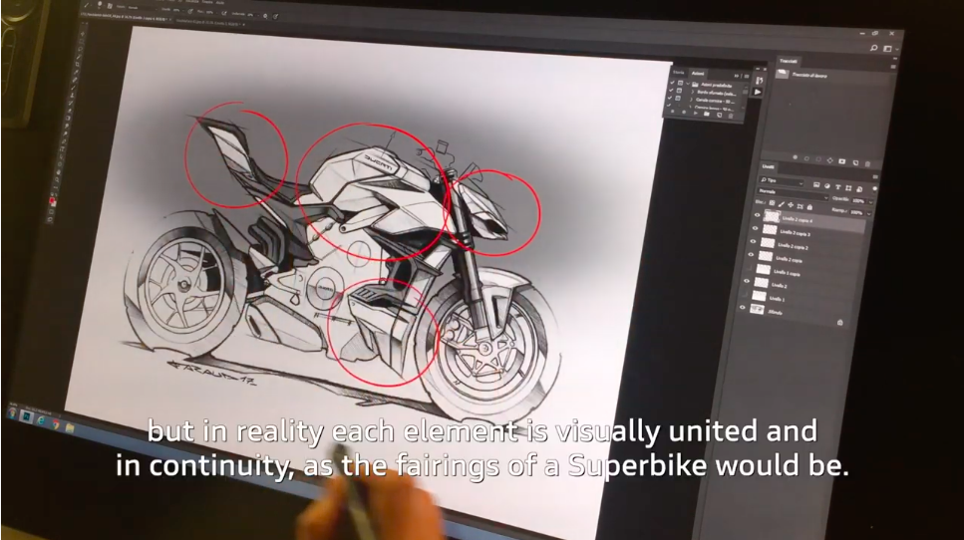Click the search icon in Photoshop's top-right corner
Image resolution: width=964 pixels, height=540 pixels.
(x=873, y=49)
